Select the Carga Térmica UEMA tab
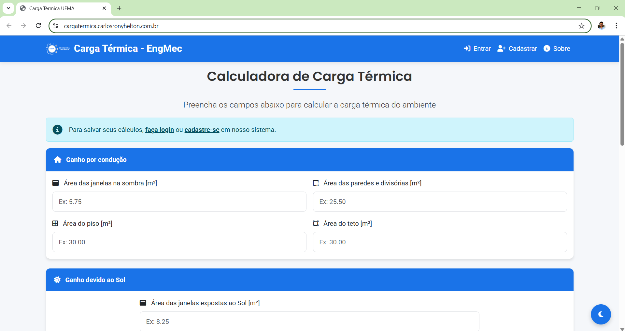 (x=64, y=8)
